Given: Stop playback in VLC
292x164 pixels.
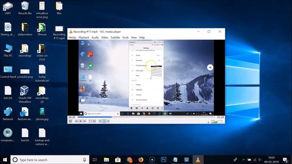Looking at the screenshot, I should pyautogui.click(x=80, y=121).
